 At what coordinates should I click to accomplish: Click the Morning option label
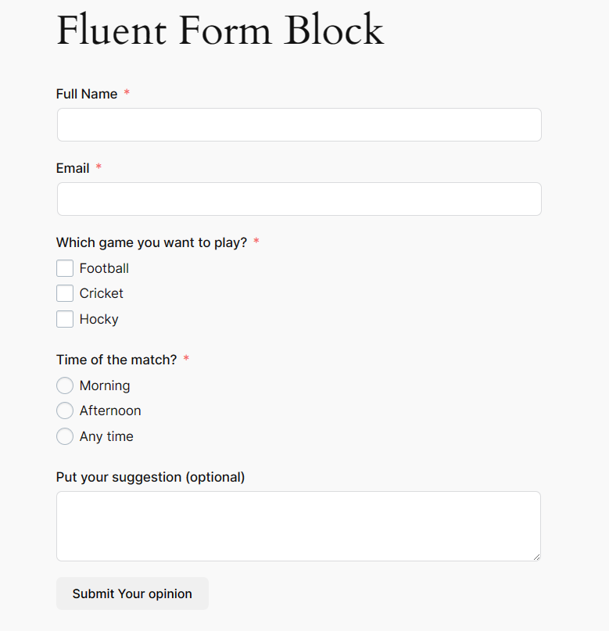coord(105,385)
